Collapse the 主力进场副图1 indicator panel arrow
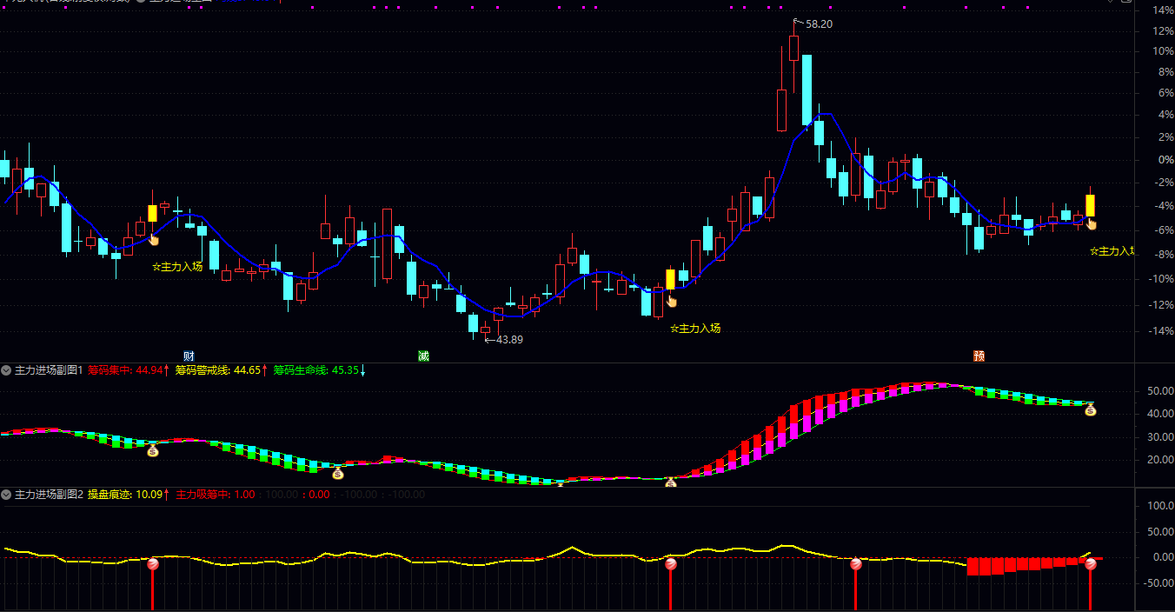The width and height of the screenshot is (1175, 612). tap(6, 370)
